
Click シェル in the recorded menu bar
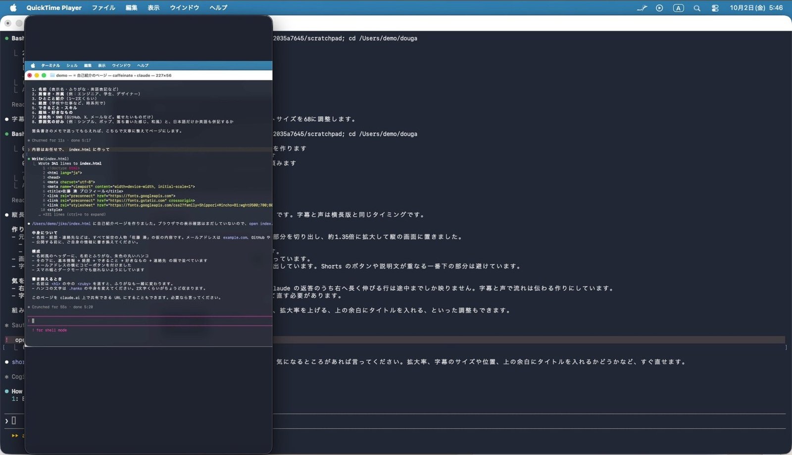pyautogui.click(x=72, y=65)
